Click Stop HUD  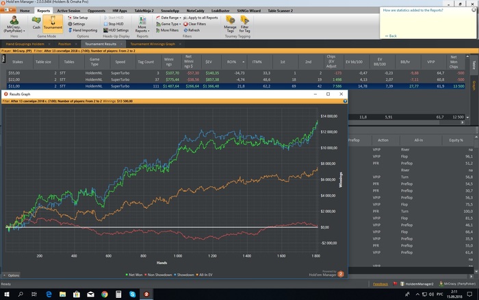click(x=114, y=24)
